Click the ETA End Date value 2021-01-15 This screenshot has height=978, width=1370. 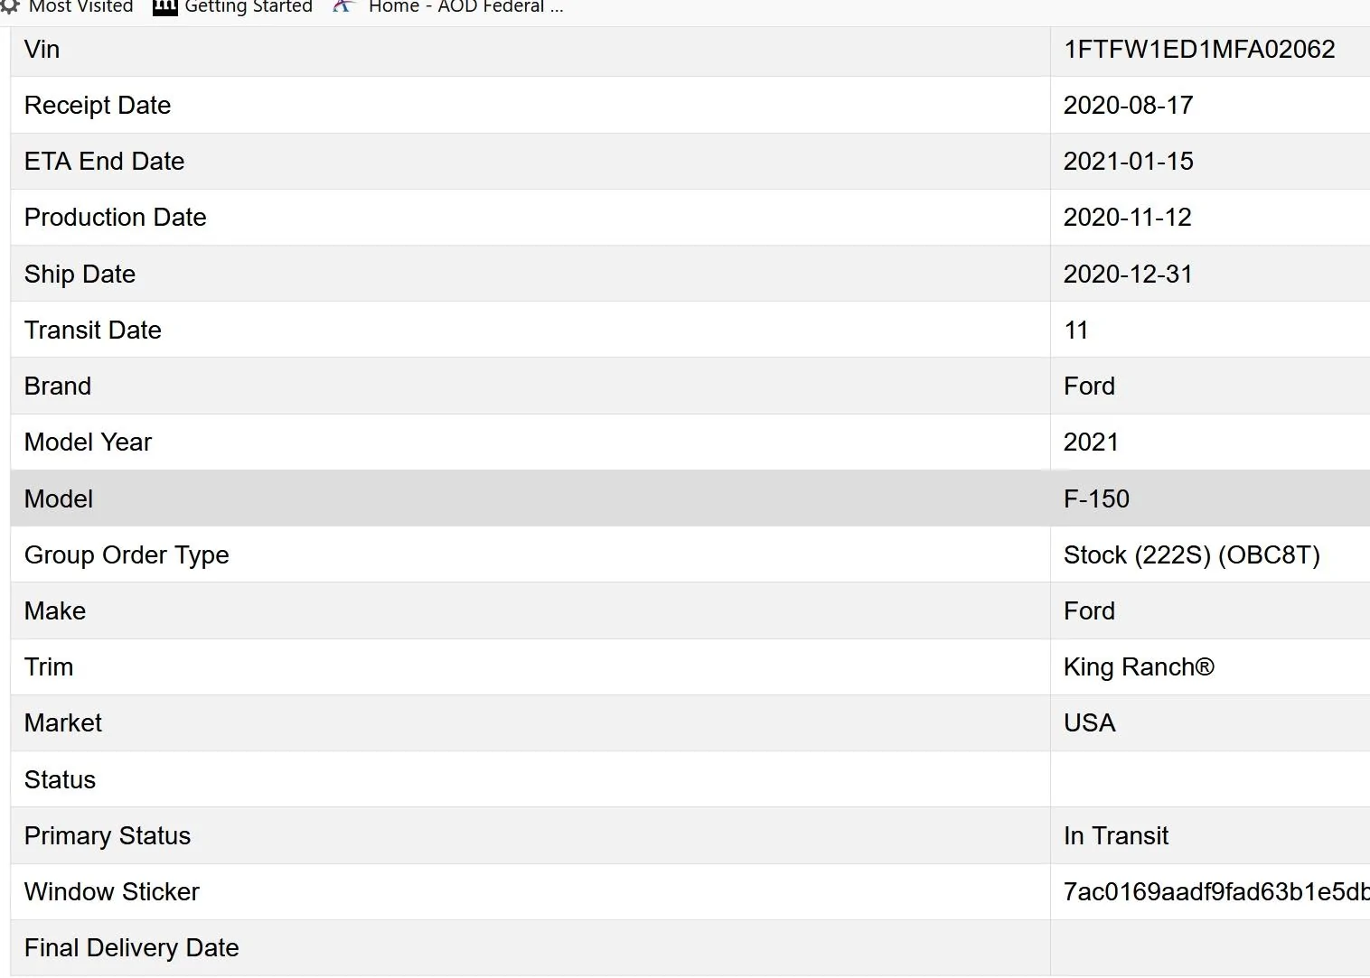1128,162
